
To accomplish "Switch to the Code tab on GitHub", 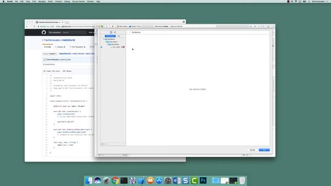I will click(x=48, y=47).
